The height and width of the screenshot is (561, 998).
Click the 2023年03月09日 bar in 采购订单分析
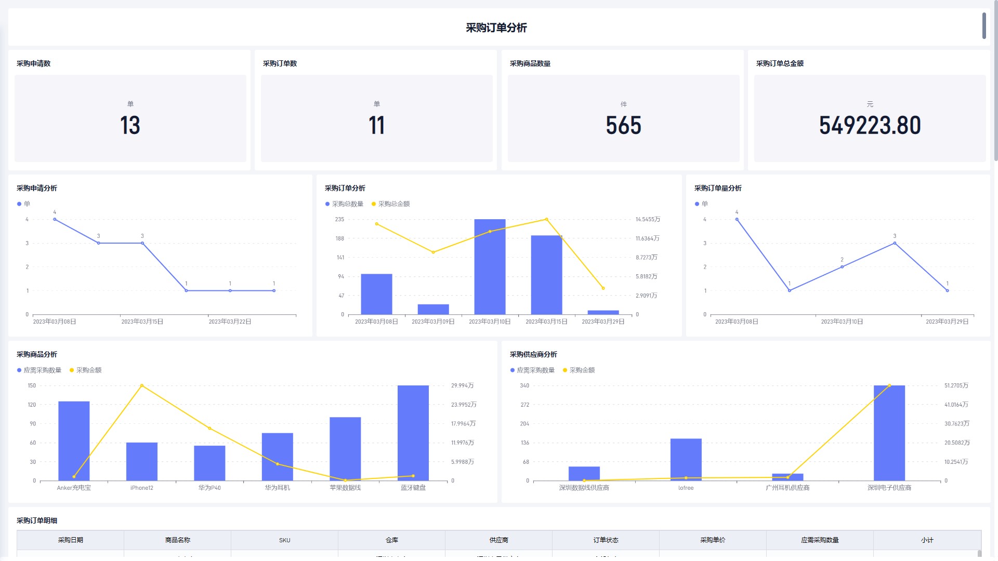433,309
